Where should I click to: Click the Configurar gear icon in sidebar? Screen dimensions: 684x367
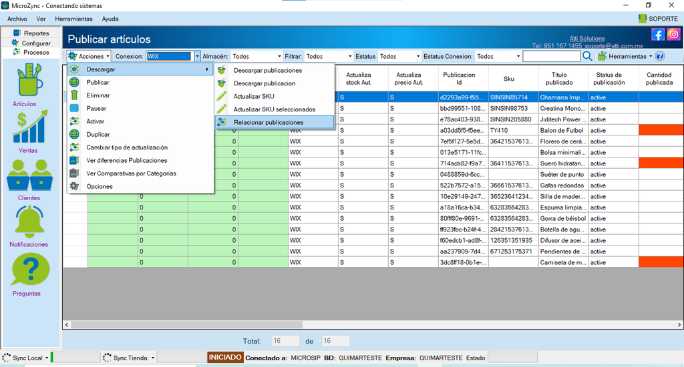click(15, 43)
